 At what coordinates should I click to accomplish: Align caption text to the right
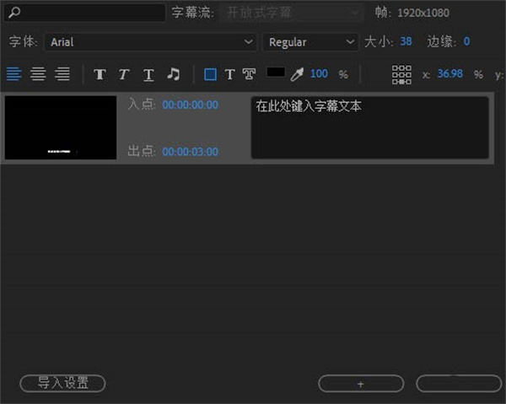[x=62, y=74]
